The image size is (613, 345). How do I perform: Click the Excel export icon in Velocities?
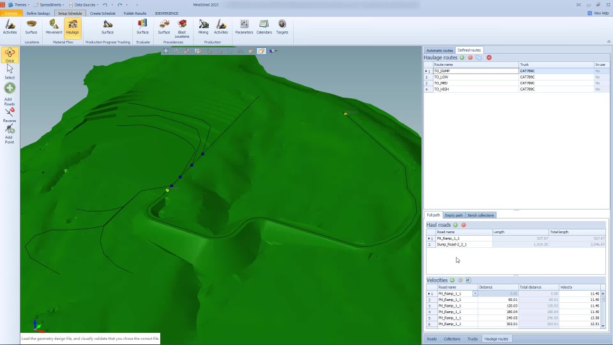[x=468, y=280]
